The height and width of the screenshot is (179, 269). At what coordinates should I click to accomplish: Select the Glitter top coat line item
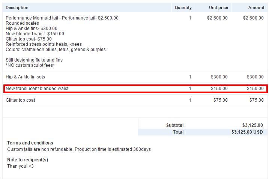[20, 100]
